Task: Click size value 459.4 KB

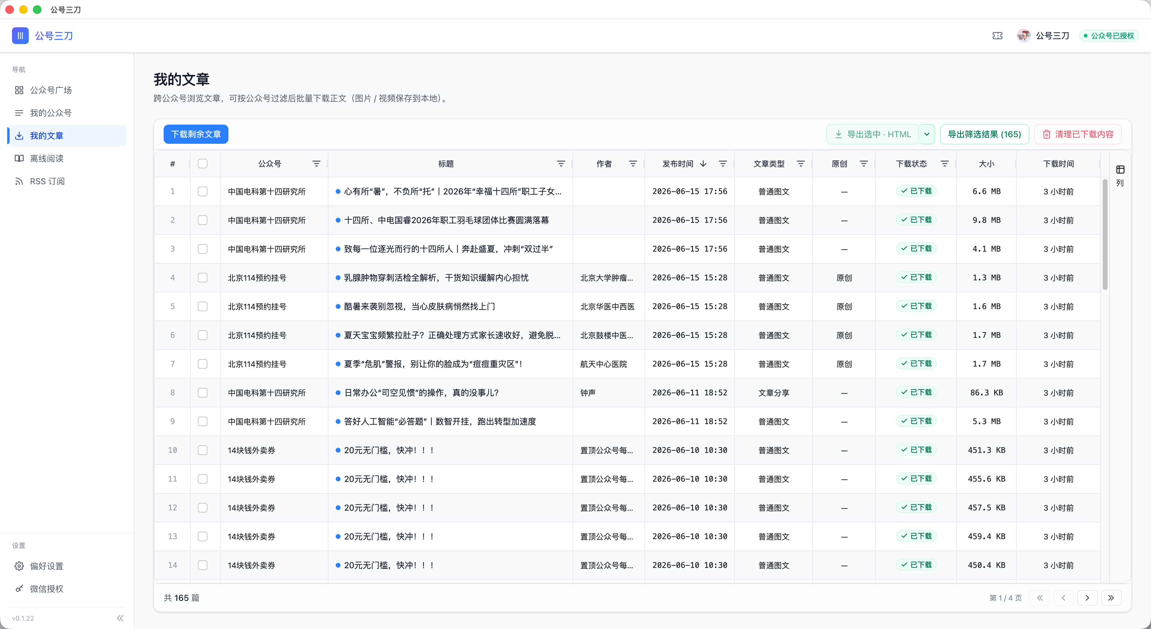Action: tap(986, 536)
